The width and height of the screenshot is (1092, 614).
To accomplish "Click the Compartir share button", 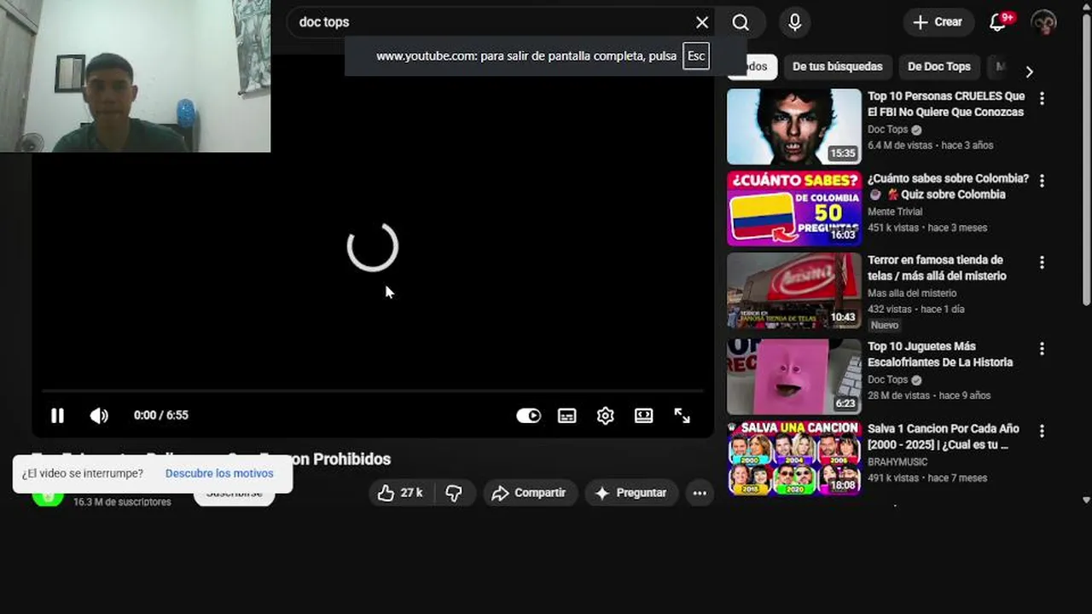I will pyautogui.click(x=529, y=493).
